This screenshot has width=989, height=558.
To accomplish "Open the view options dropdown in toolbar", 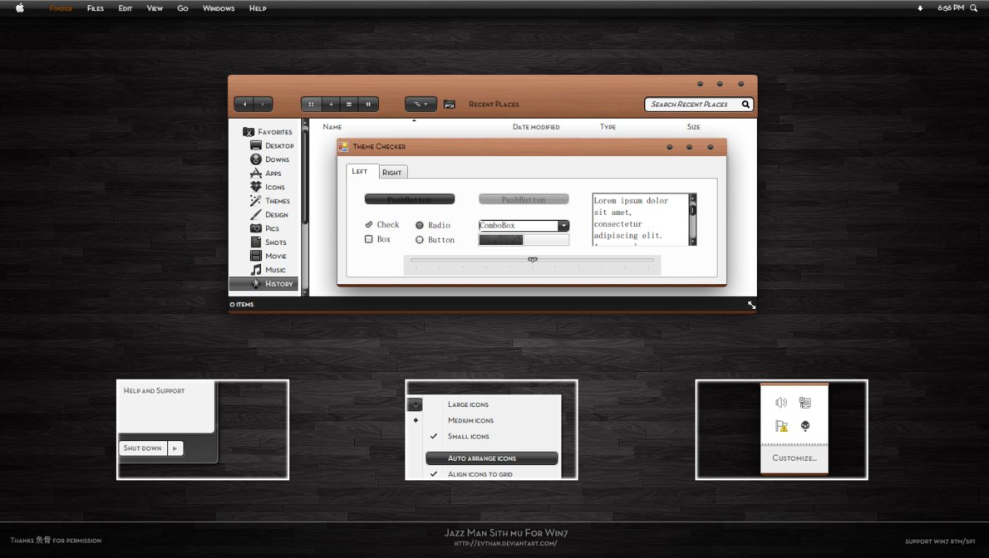I will pos(421,105).
